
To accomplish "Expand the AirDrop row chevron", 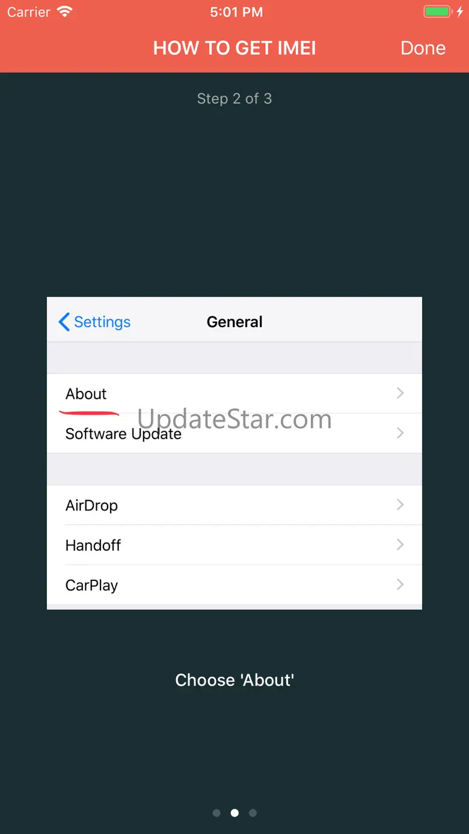I will pos(400,505).
